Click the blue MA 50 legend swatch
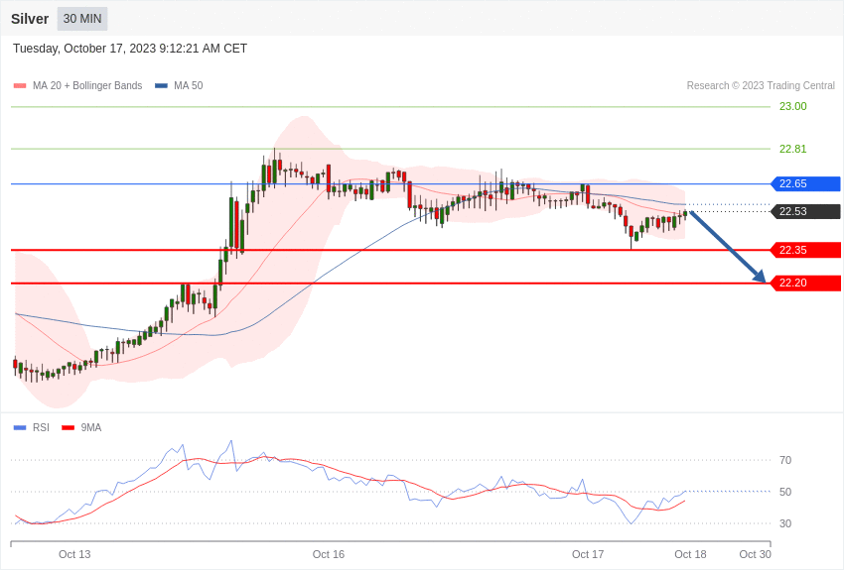This screenshot has width=844, height=571. (161, 86)
